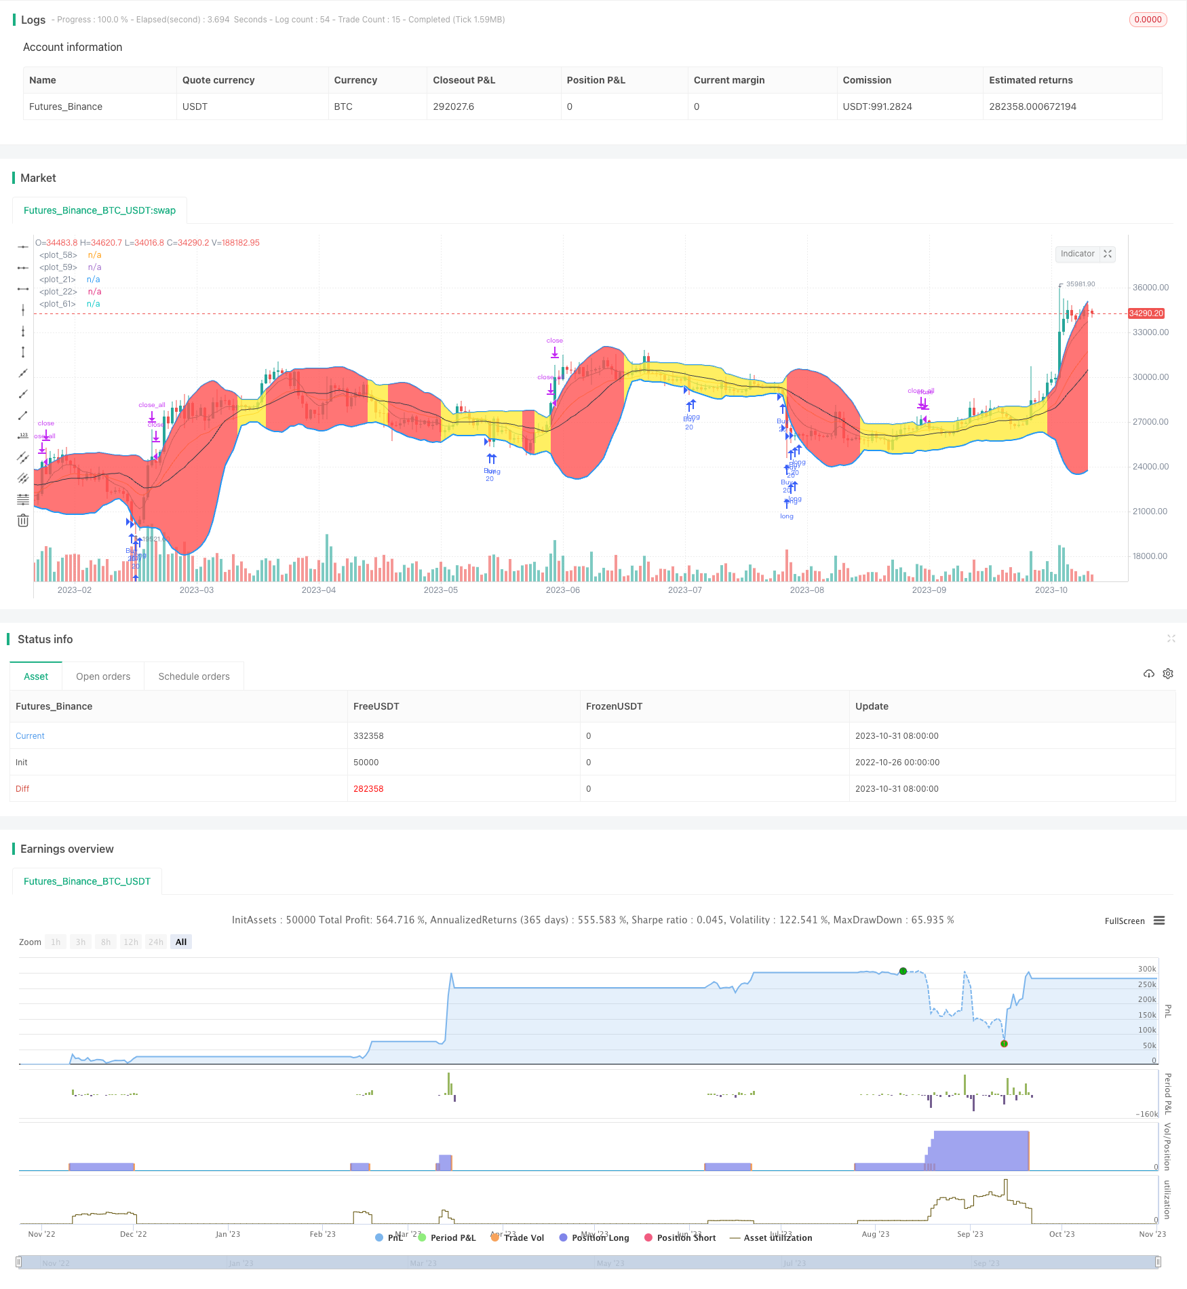
Task: Toggle the PnL series in the legend
Action: click(389, 1237)
